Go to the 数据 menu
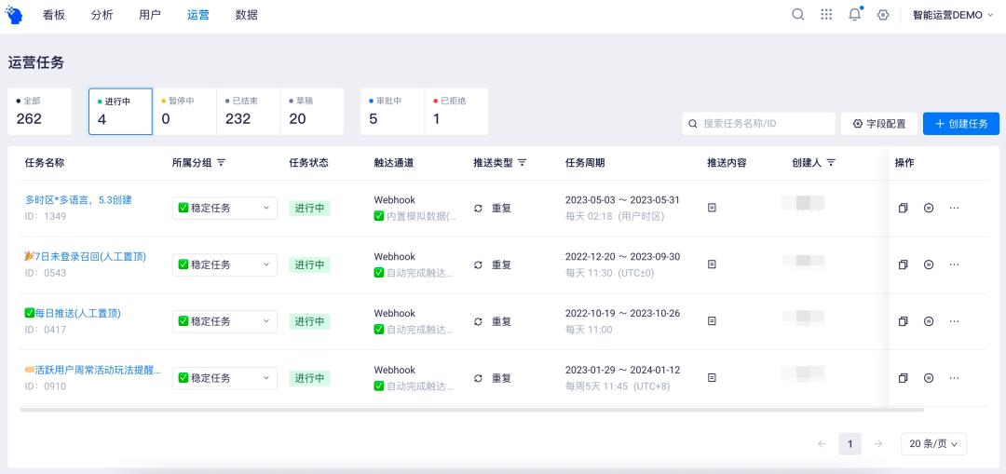The width and height of the screenshot is (1006, 474). coord(246,16)
